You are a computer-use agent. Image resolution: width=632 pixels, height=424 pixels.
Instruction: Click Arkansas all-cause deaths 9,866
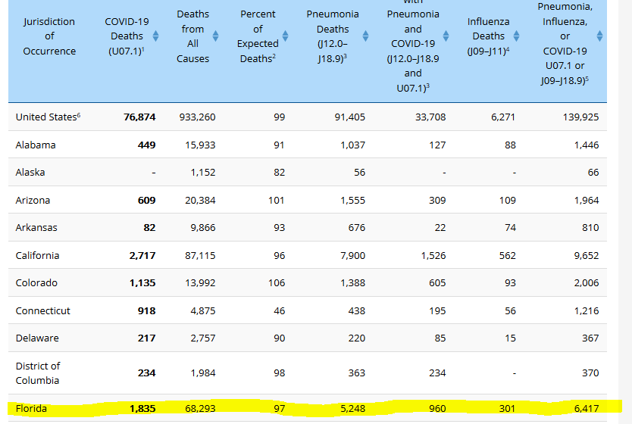[203, 227]
